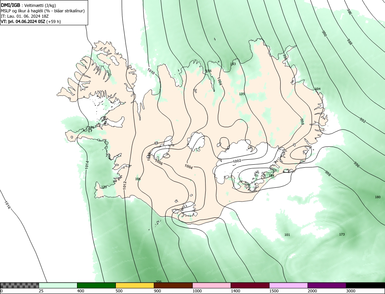Select the 1006 isobar label
The height and width of the screenshot is (294, 385).
[x=159, y=162]
